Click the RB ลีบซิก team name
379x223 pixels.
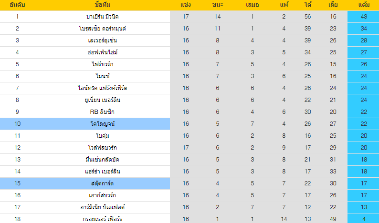point(102,112)
